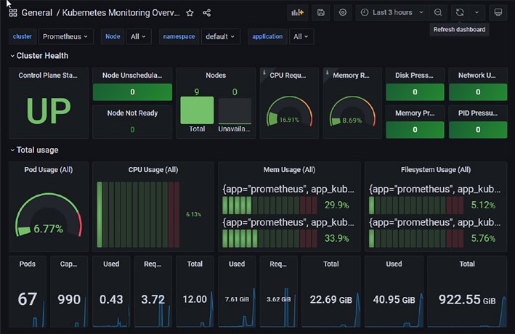Click the General folder breadcrumb
This screenshot has height=334, width=515.
[37, 13]
